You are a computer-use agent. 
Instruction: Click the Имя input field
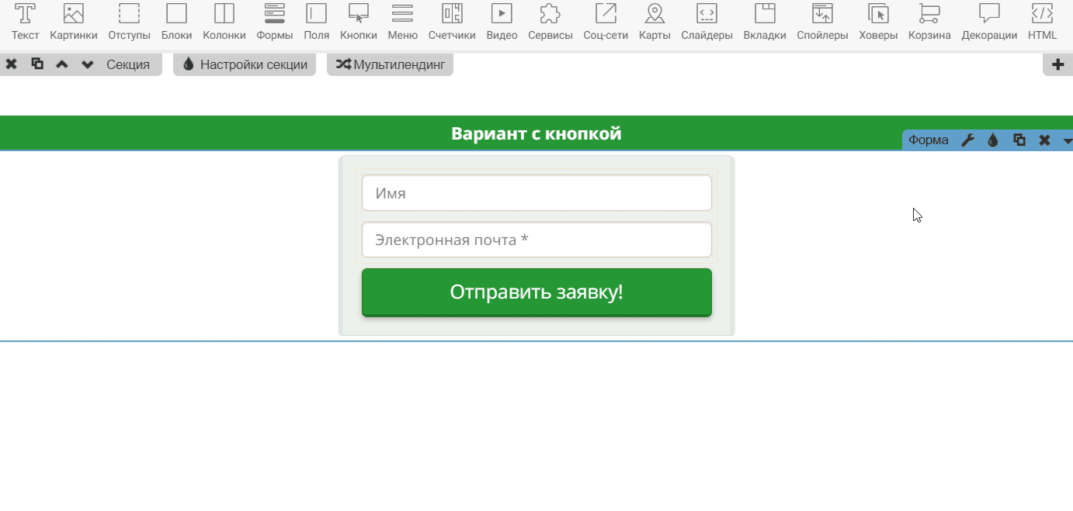[536, 193]
